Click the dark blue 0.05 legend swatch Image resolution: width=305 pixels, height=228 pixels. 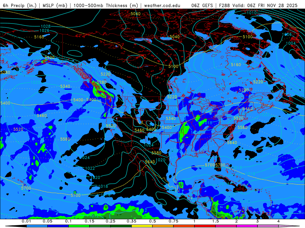click(58, 226)
